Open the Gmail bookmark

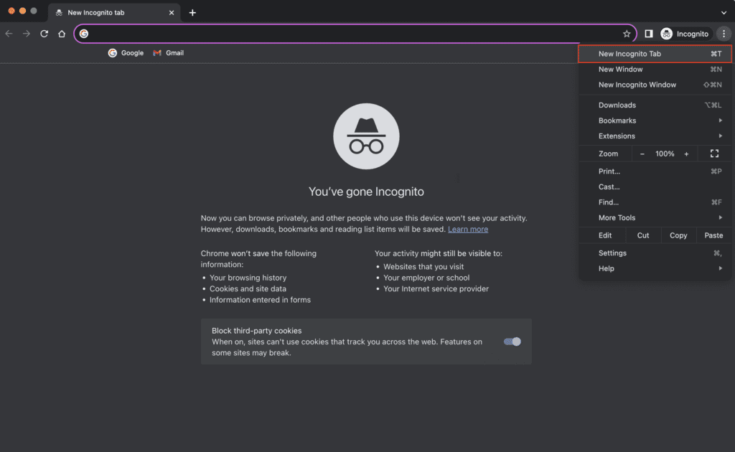click(168, 53)
